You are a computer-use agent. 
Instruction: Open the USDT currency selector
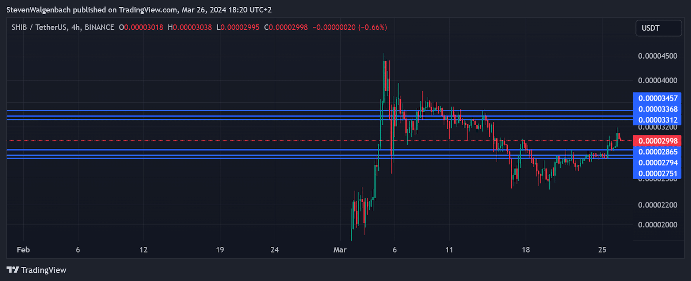click(x=658, y=28)
